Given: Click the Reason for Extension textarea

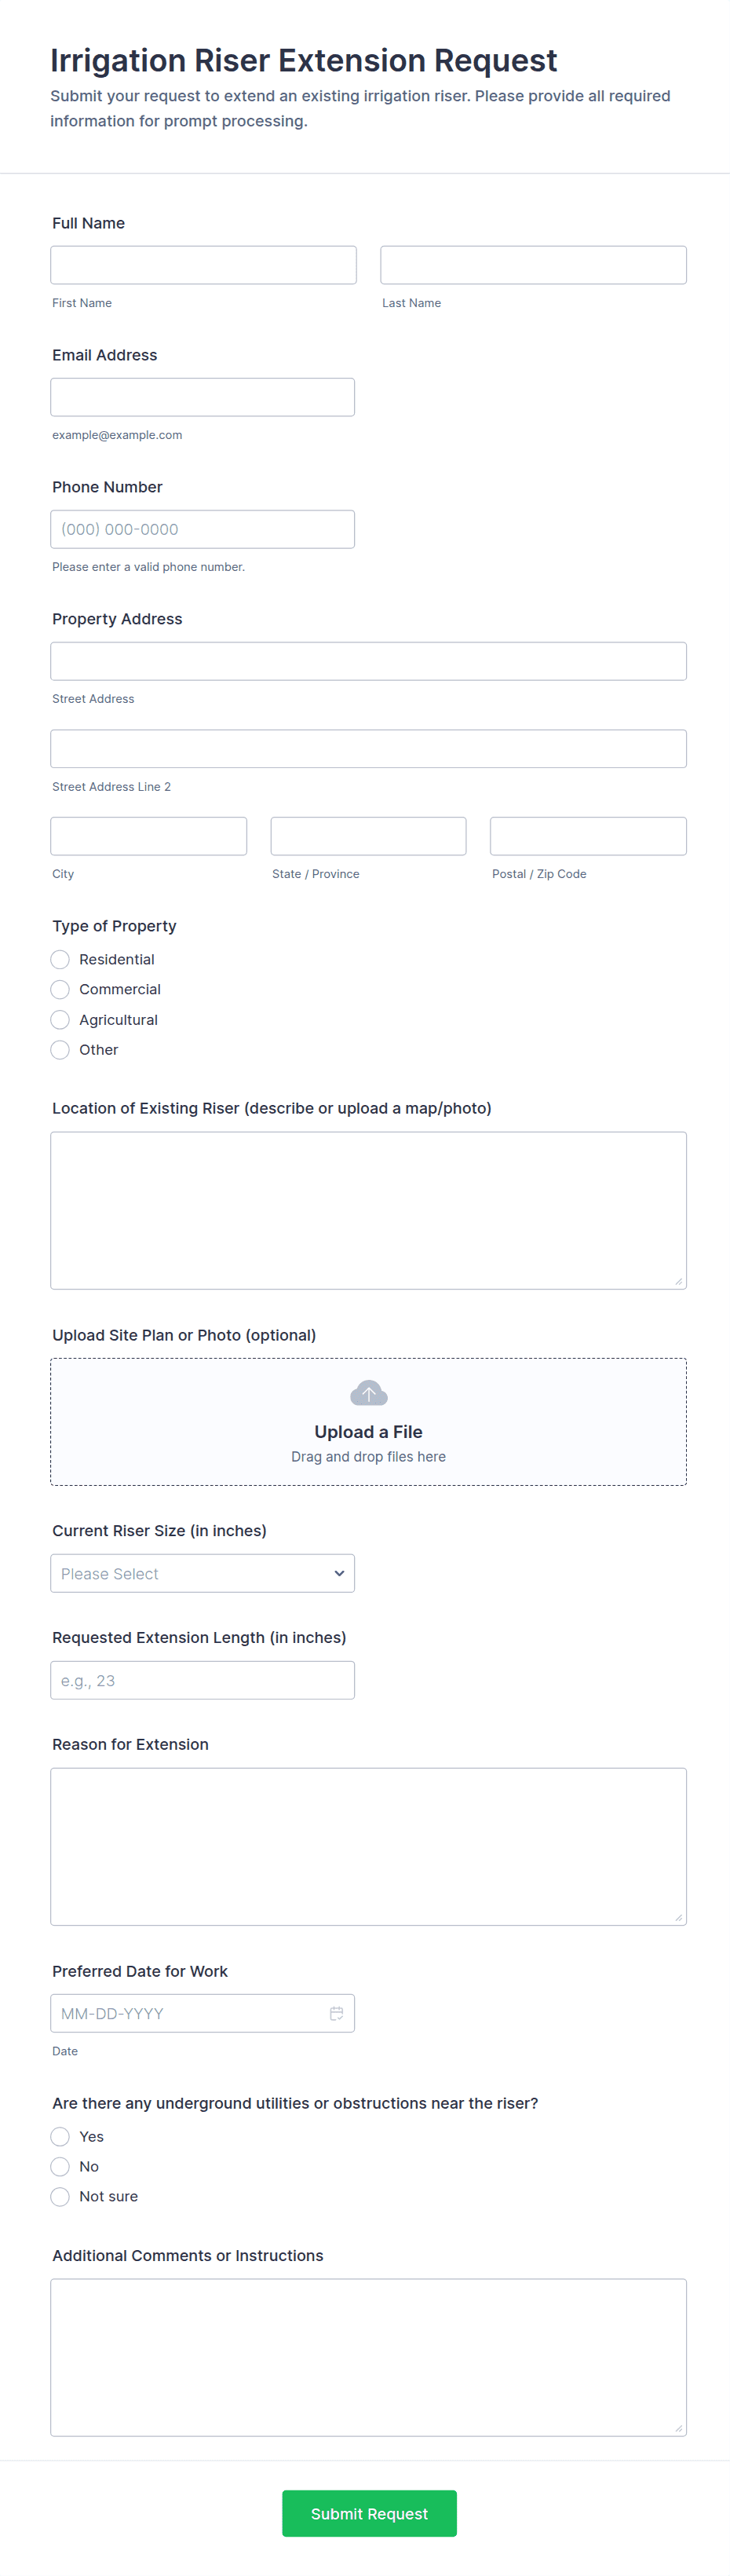Looking at the screenshot, I should (x=368, y=1846).
